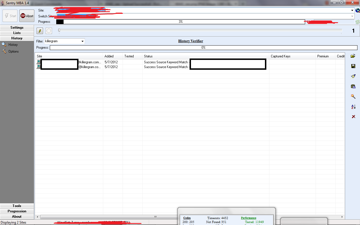Click the main 3% progress bar
This screenshot has width=360, height=225.
point(181,22)
